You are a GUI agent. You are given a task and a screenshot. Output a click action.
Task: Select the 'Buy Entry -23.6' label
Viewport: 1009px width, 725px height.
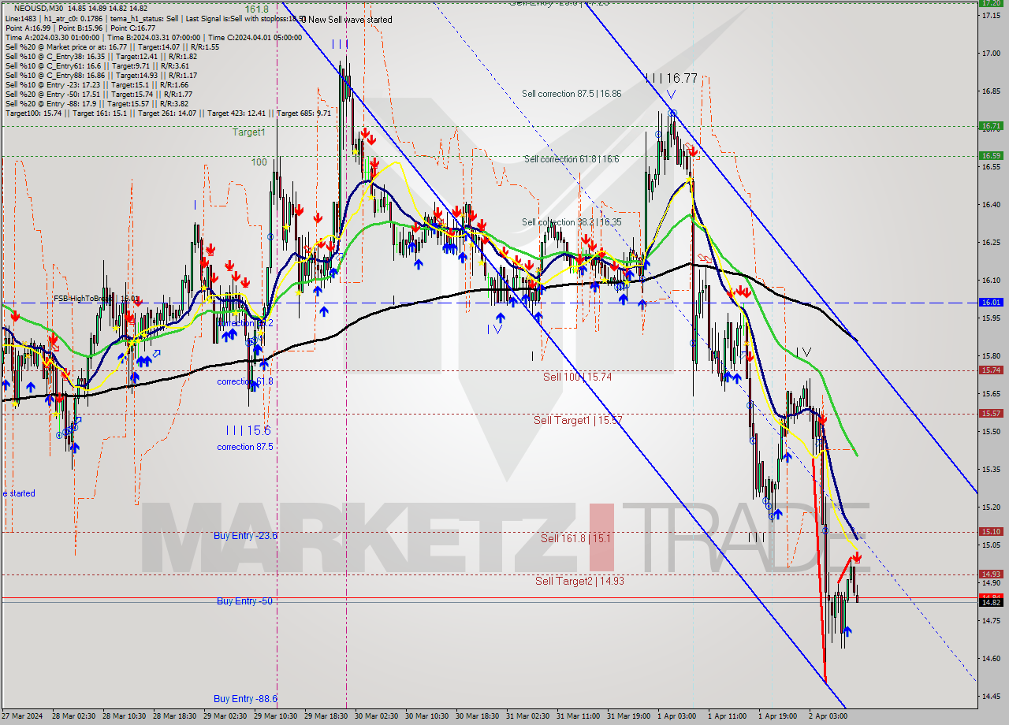coord(245,535)
